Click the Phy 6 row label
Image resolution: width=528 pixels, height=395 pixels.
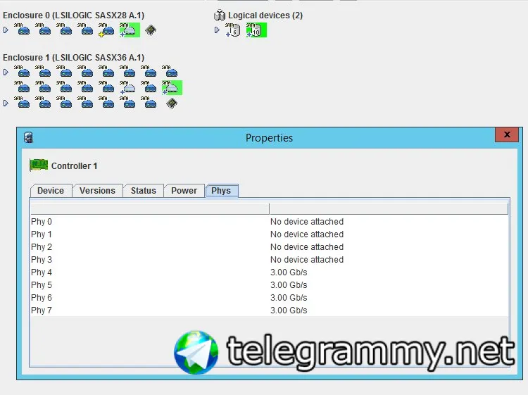pyautogui.click(x=42, y=298)
